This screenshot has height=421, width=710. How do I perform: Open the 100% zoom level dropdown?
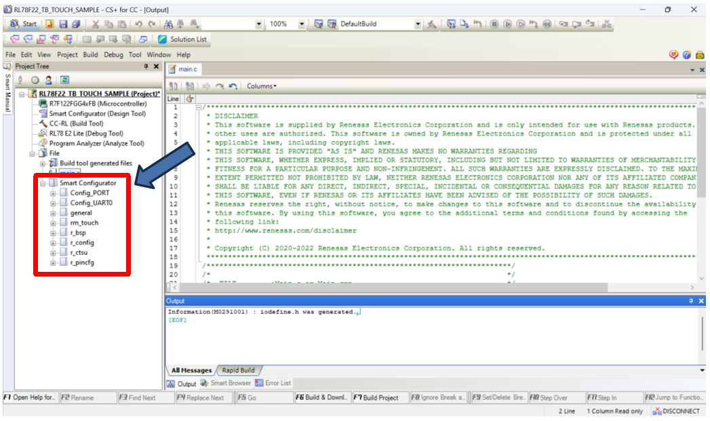302,24
